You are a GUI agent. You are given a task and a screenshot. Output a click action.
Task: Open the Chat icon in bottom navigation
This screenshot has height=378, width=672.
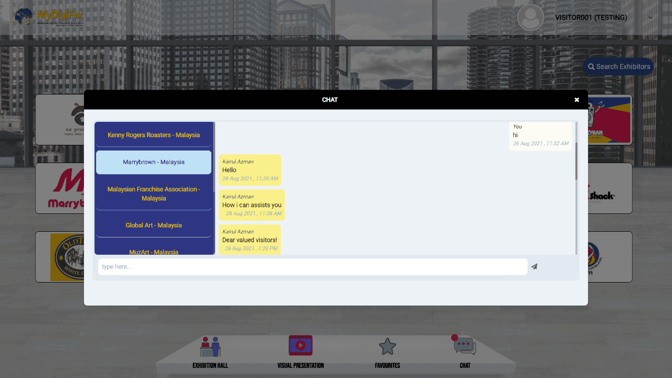pyautogui.click(x=465, y=345)
